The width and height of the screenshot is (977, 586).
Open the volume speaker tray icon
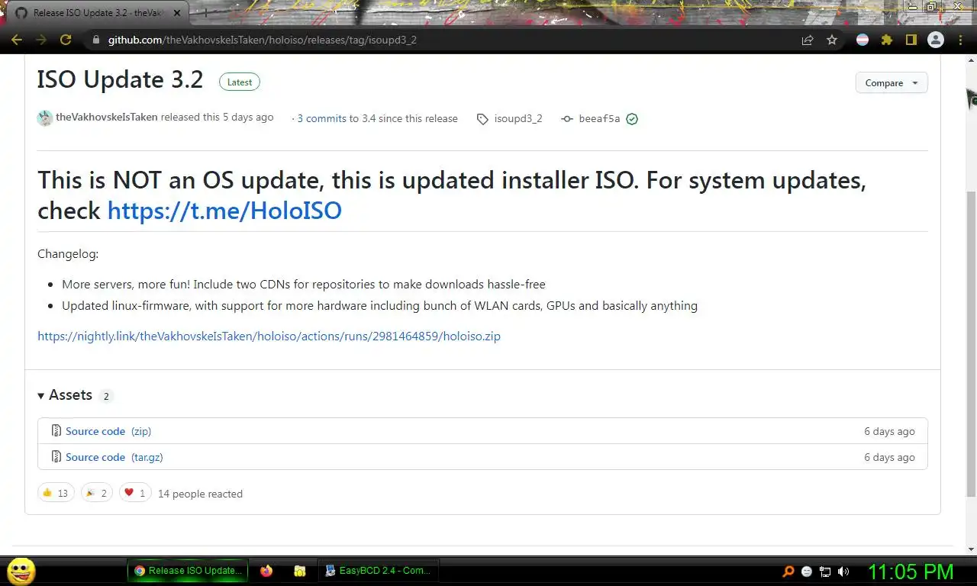[843, 571]
